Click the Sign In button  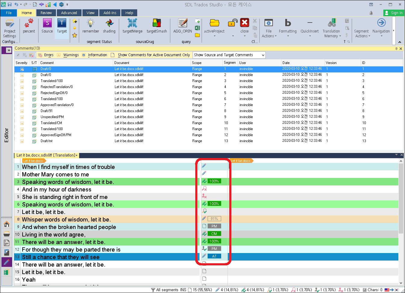pyautogui.click(x=393, y=13)
